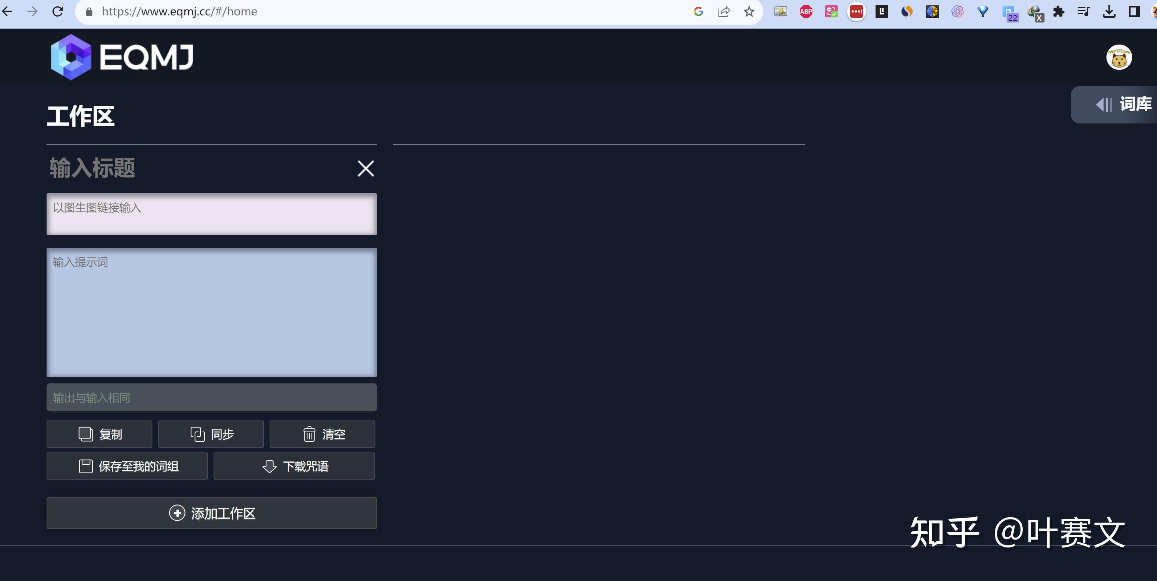Viewport: 1157px width, 581px height.
Task: Open the browser downloads icon
Action: 1109,11
